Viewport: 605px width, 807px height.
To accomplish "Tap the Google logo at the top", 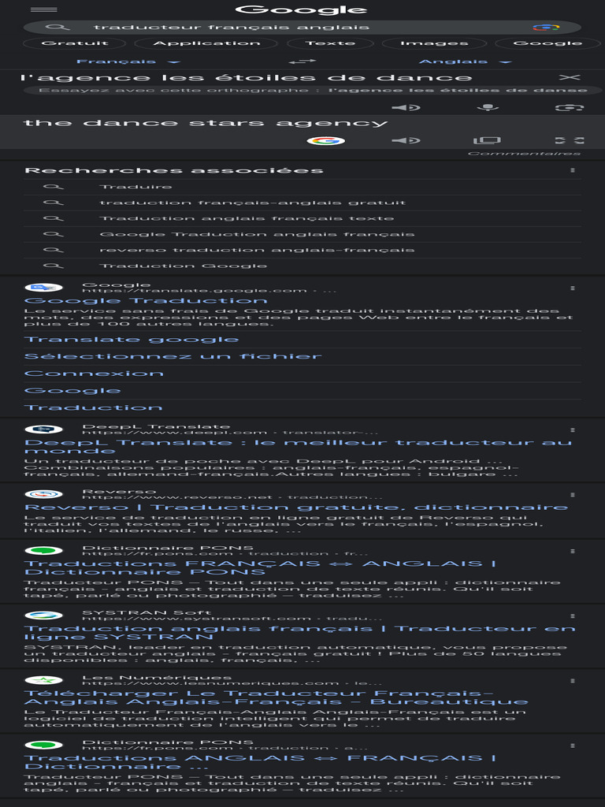I will 302,9.
